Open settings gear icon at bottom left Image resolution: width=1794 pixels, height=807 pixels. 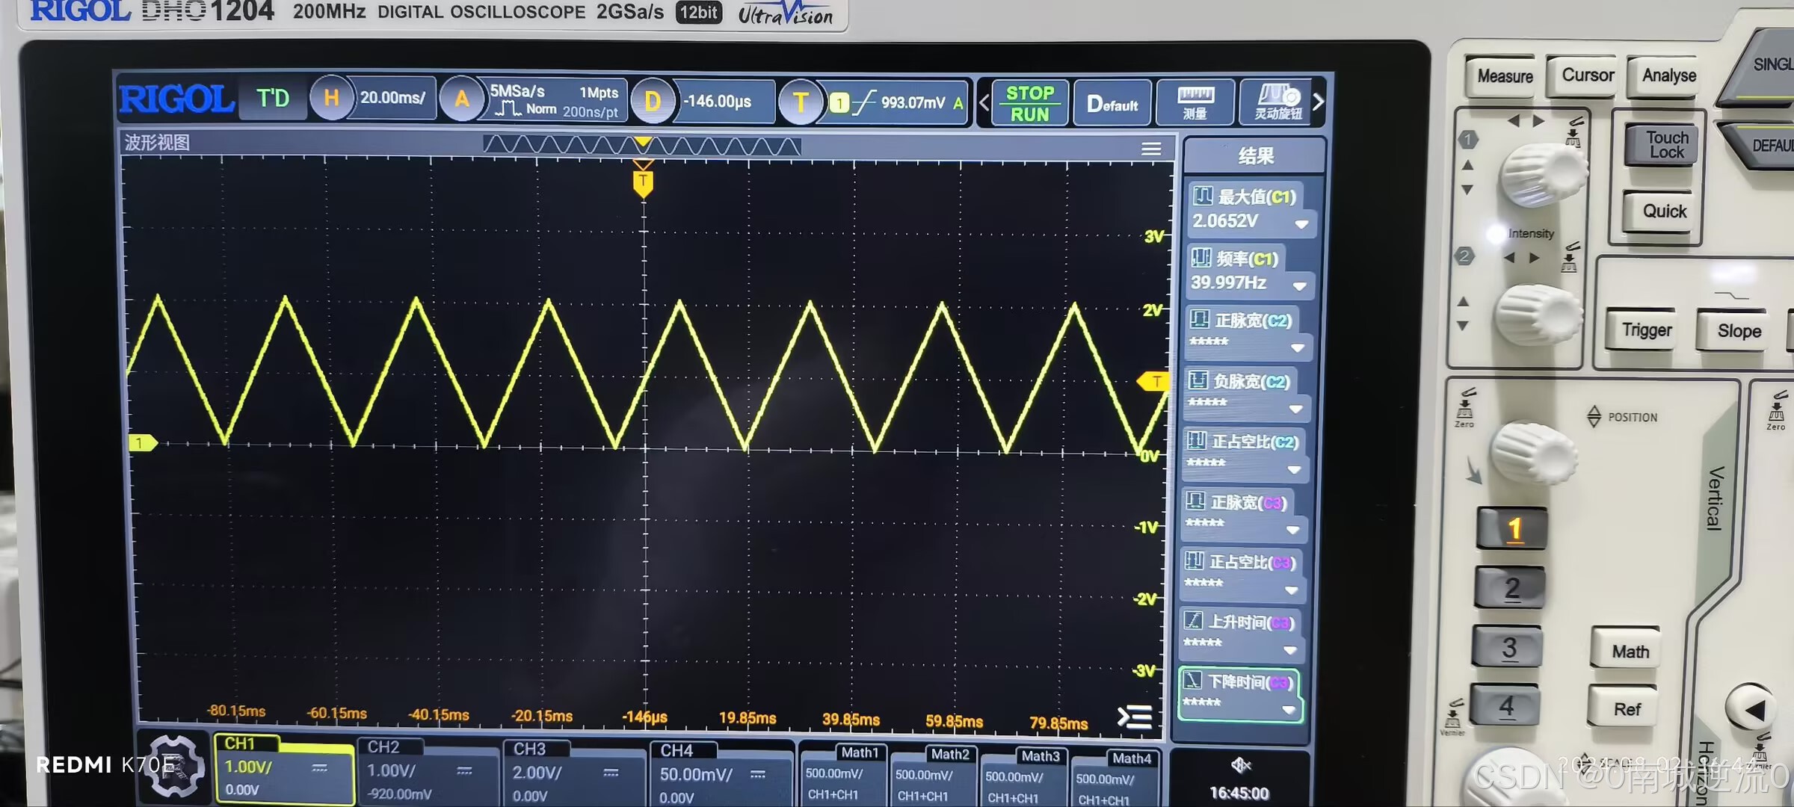(x=173, y=766)
